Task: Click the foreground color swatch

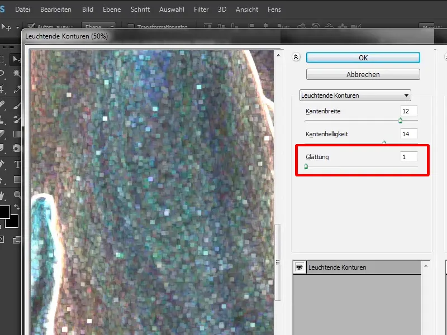Action: click(4, 212)
